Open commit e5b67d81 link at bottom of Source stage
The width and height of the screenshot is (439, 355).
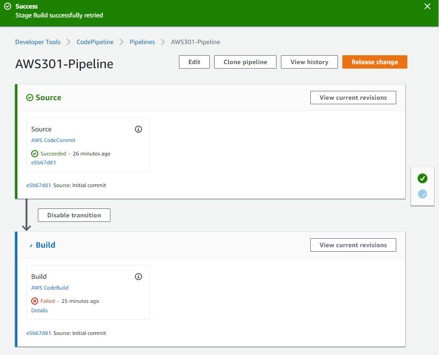tap(39, 185)
